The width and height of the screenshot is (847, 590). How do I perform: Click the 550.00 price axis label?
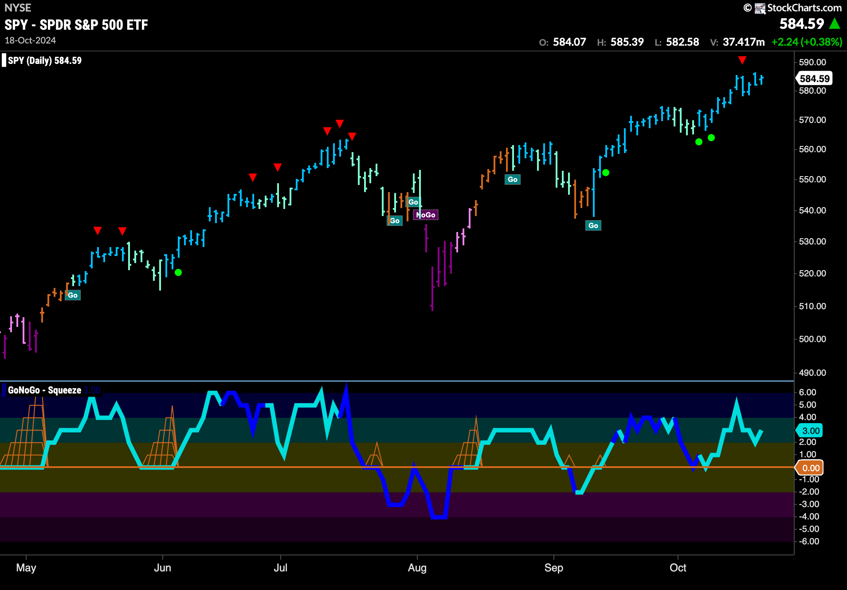[x=812, y=179]
